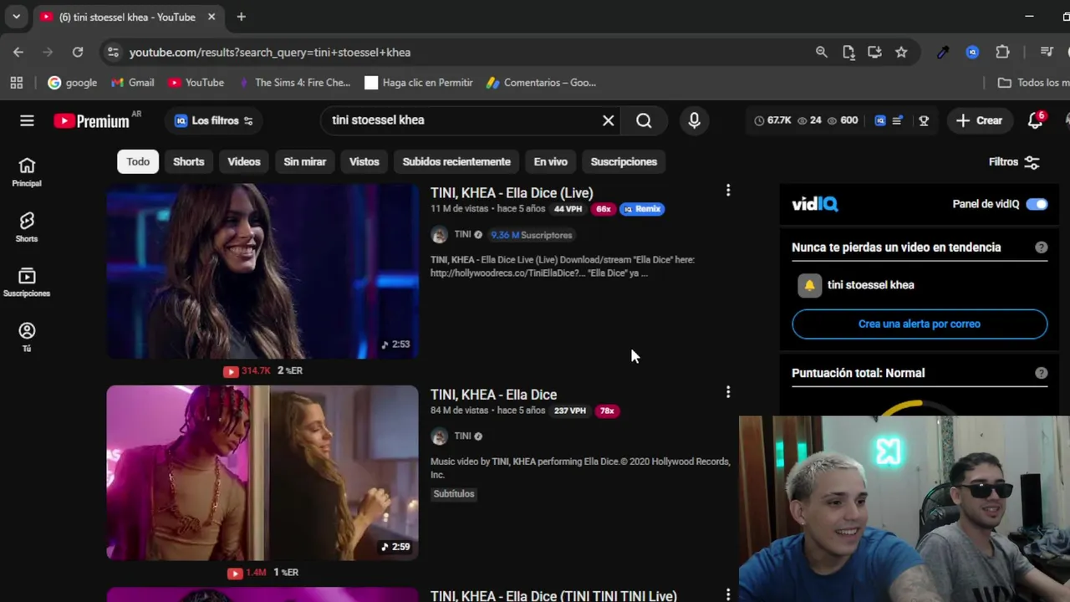Image resolution: width=1070 pixels, height=602 pixels.
Task: Play the Ella Dice music video thumbnail
Action: [x=262, y=472]
